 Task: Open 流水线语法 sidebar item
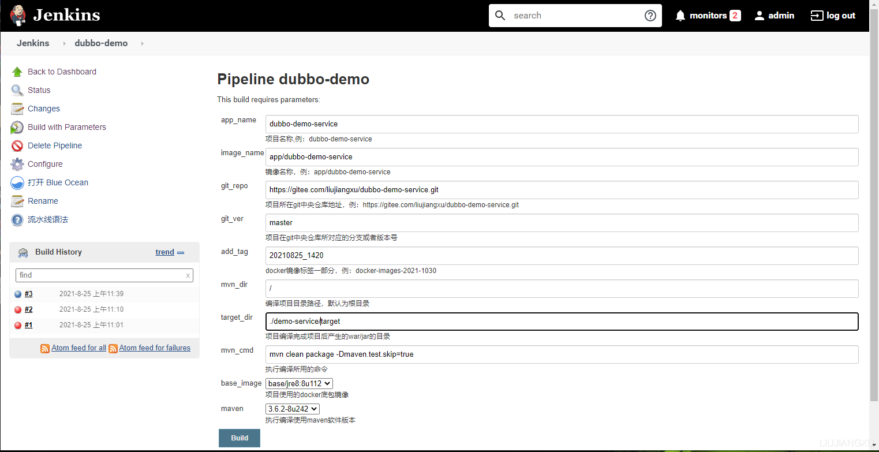48,219
